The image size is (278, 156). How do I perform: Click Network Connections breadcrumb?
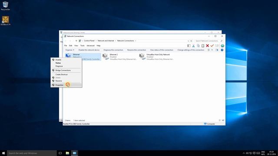pyautogui.click(x=126, y=41)
